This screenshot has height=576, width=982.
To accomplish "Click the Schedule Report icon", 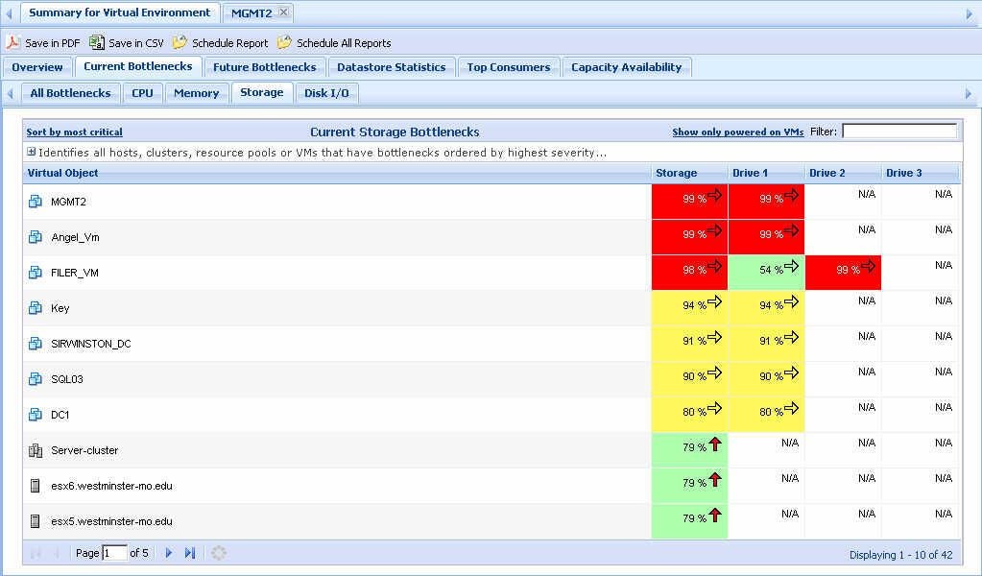I will coord(180,42).
